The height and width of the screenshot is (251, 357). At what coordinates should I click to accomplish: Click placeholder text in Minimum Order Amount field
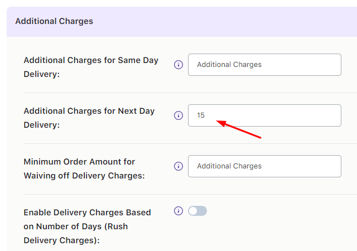[229, 166]
